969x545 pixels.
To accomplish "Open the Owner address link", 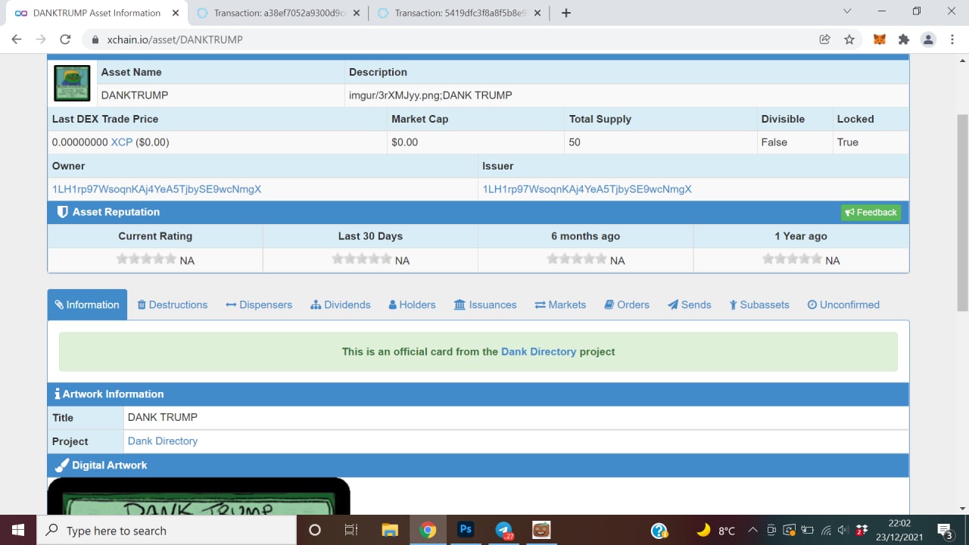I will [x=157, y=189].
